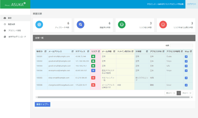Sort table by 取引ID column
198x118 pixels.
pos(41,51)
